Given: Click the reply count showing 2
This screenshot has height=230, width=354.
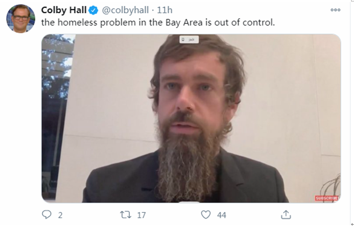Looking at the screenshot, I should [x=60, y=215].
